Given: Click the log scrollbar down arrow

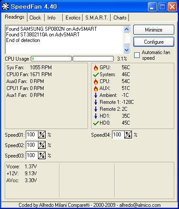Looking at the screenshot, I should [126, 50].
